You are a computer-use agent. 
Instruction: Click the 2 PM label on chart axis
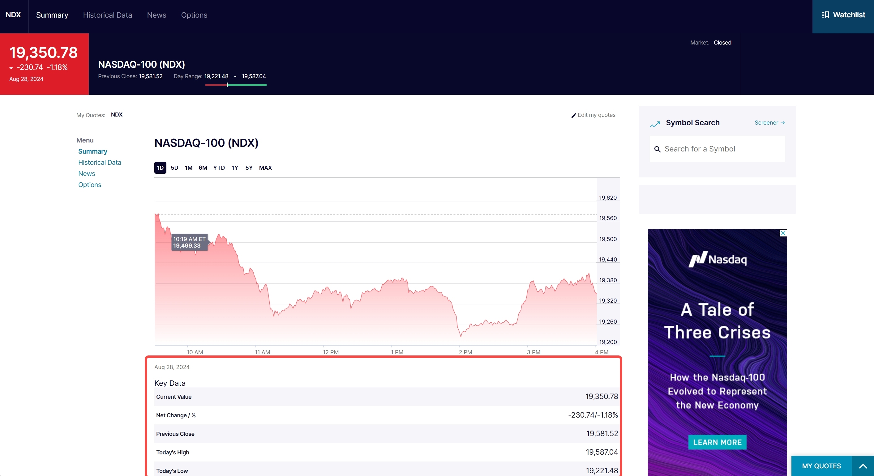465,353
